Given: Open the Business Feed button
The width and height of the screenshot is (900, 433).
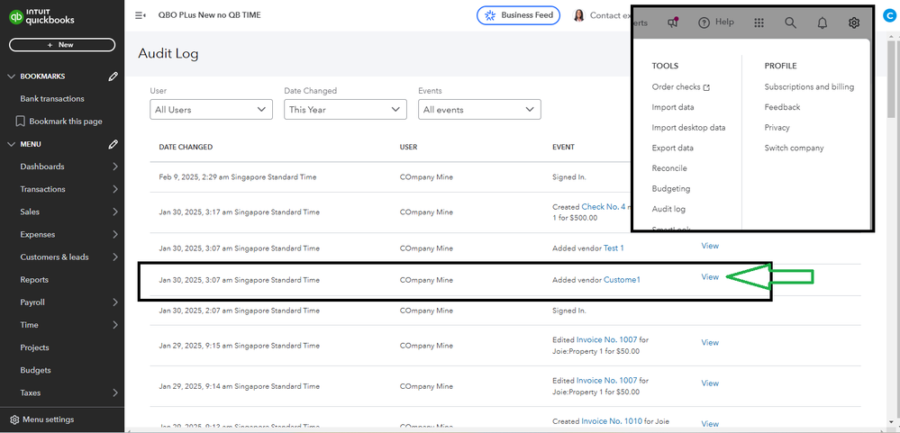Looking at the screenshot, I should coord(518,15).
